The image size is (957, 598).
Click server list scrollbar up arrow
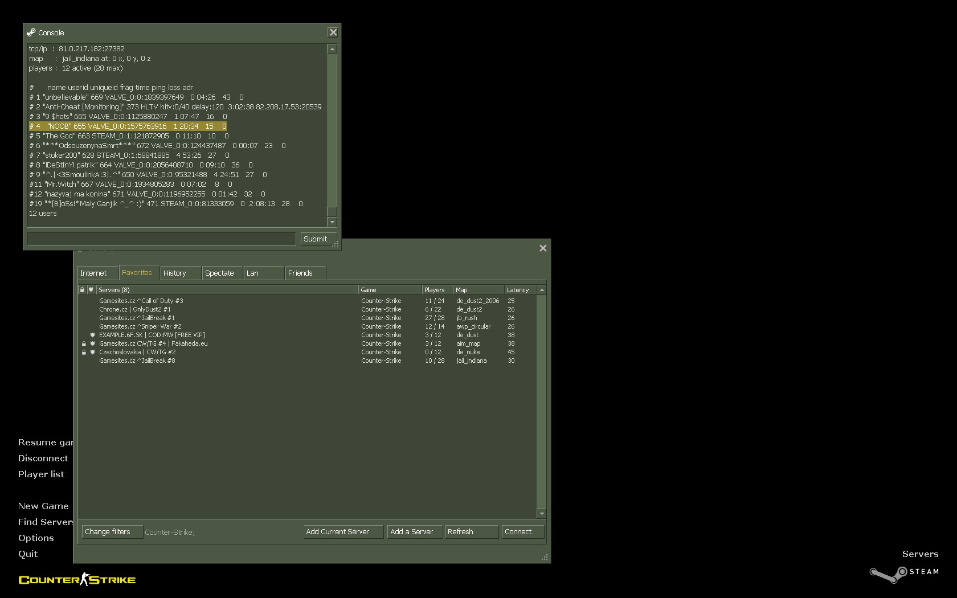[x=542, y=290]
